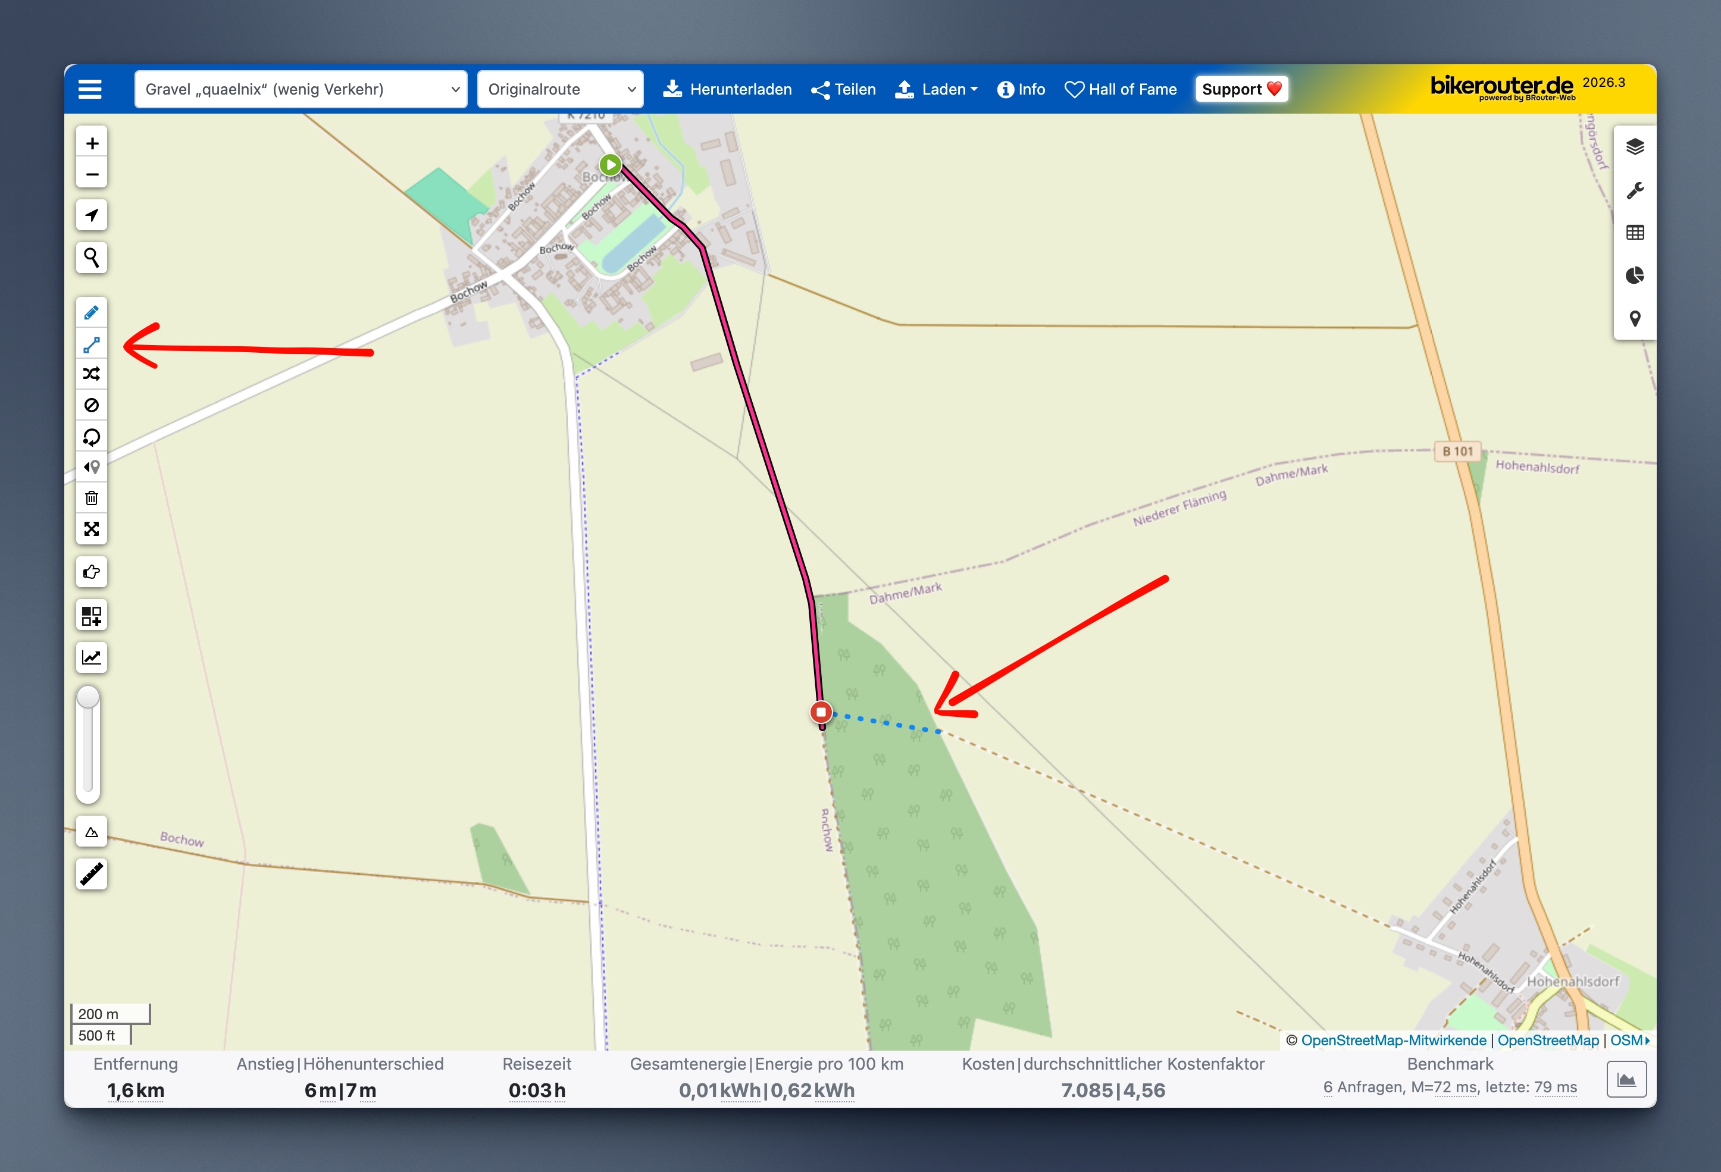Click the no-go area circle tool

[x=91, y=405]
